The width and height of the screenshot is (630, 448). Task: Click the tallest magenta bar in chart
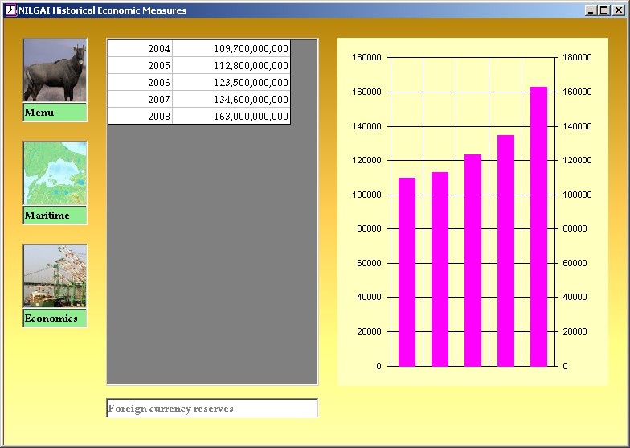pyautogui.click(x=538, y=226)
